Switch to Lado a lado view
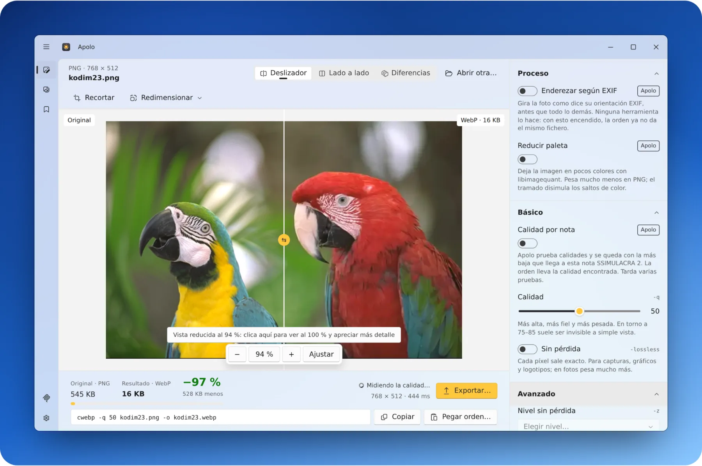702x466 pixels. 344,73
